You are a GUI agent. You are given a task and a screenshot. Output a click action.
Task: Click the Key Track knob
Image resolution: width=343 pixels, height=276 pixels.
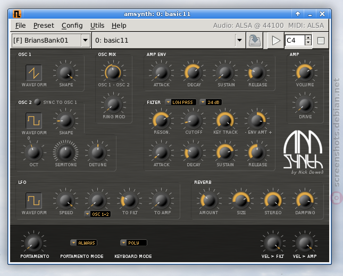click(x=225, y=120)
